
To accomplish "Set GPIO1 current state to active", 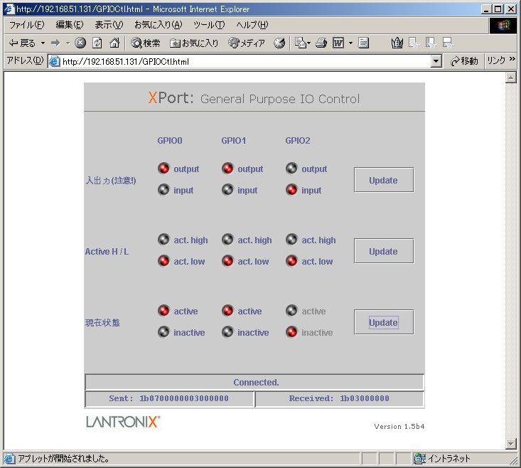I will [x=227, y=311].
